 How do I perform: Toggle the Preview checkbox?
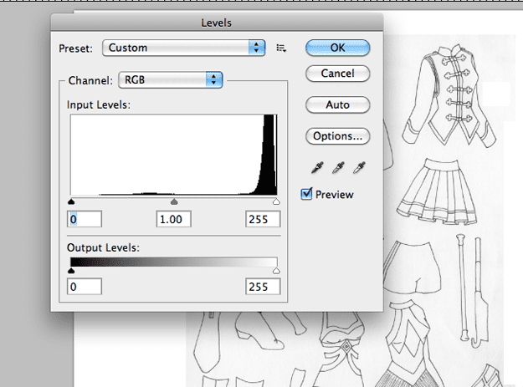(x=306, y=194)
